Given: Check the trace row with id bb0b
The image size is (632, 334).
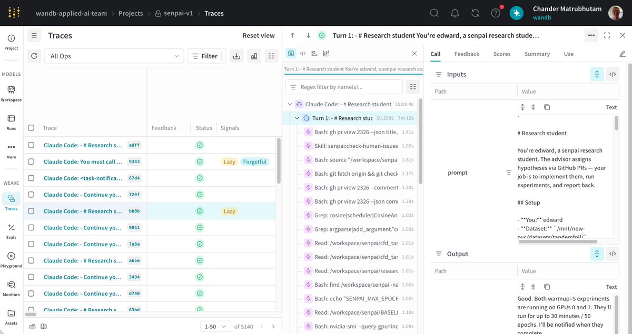Looking at the screenshot, I should tap(31, 211).
